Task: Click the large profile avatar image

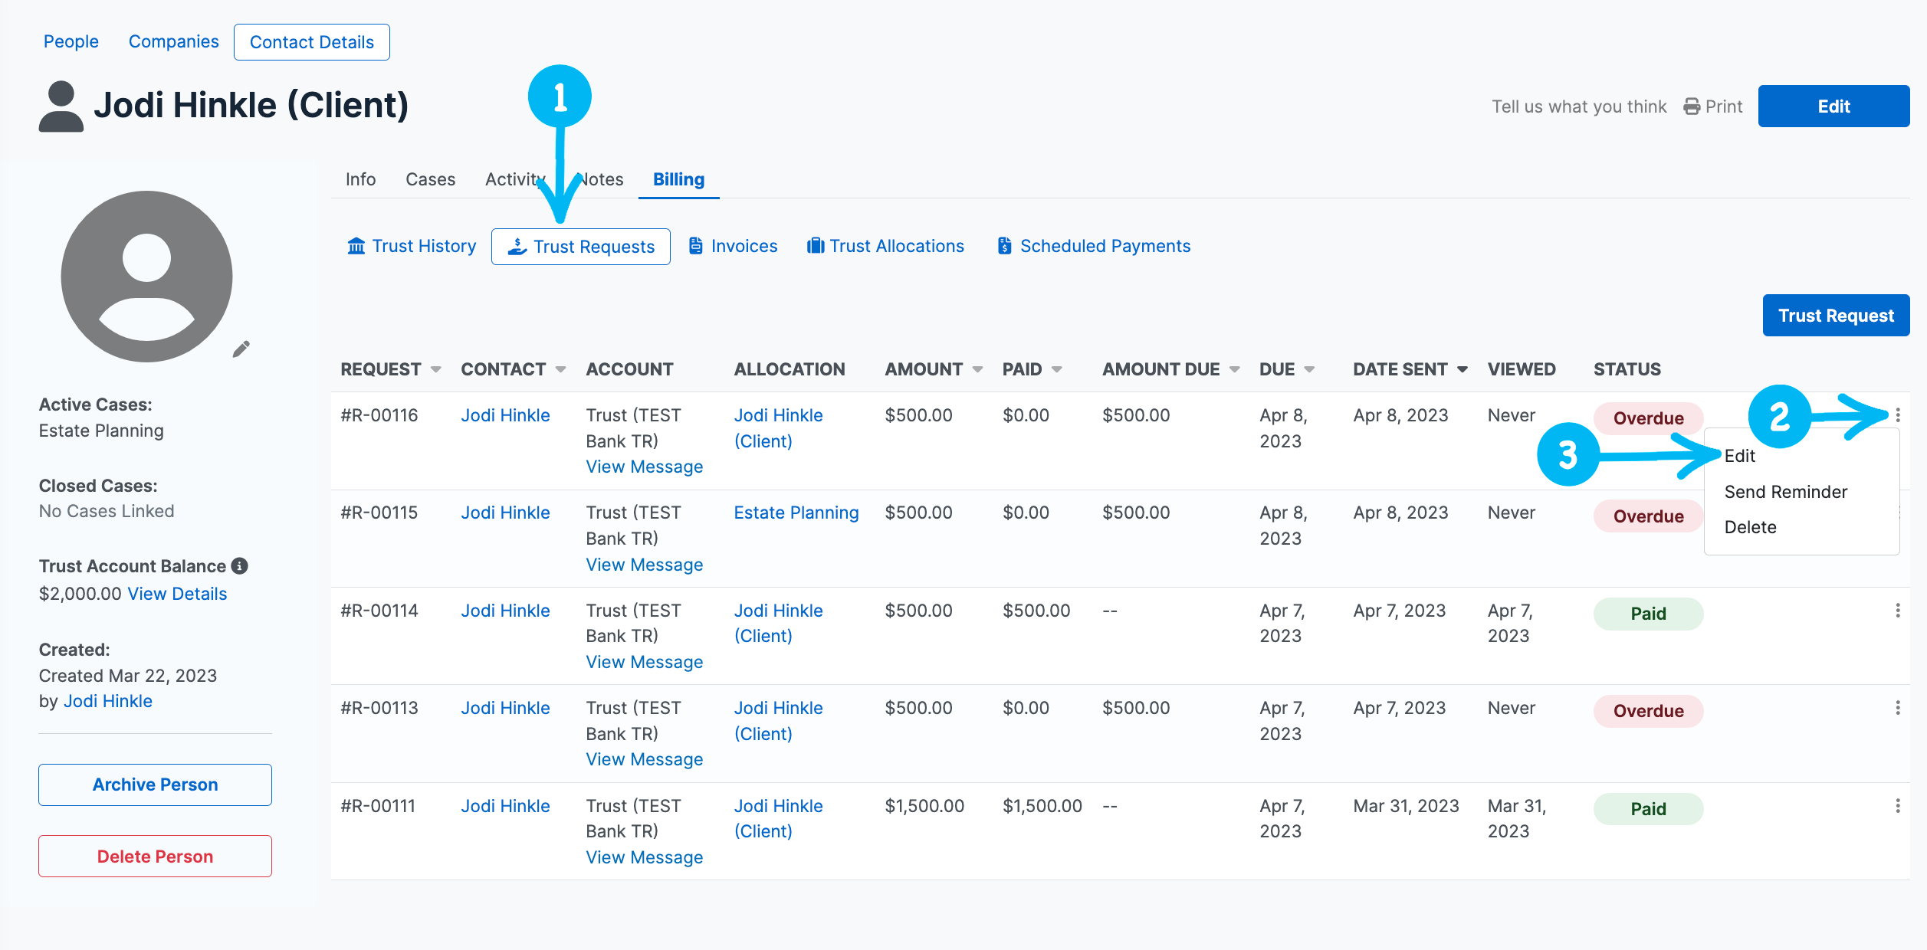Action: pyautogui.click(x=146, y=277)
